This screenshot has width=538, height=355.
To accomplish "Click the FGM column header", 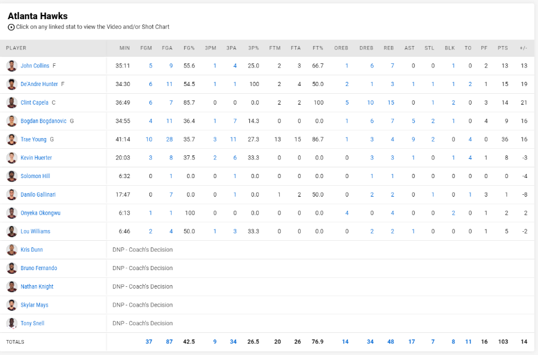I will click(x=146, y=48).
